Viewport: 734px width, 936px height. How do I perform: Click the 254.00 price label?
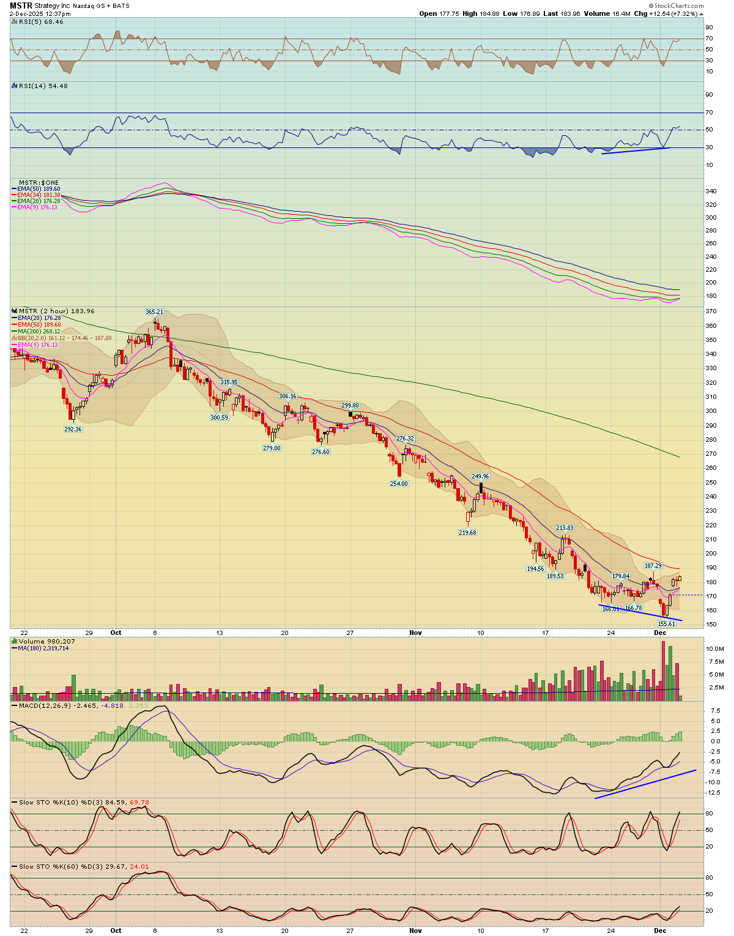point(399,483)
